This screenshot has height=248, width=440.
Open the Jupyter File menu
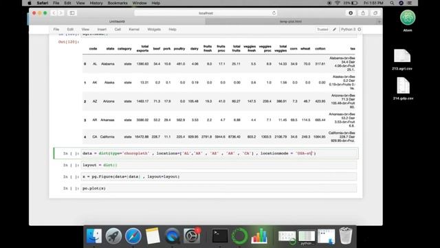pos(56,29)
